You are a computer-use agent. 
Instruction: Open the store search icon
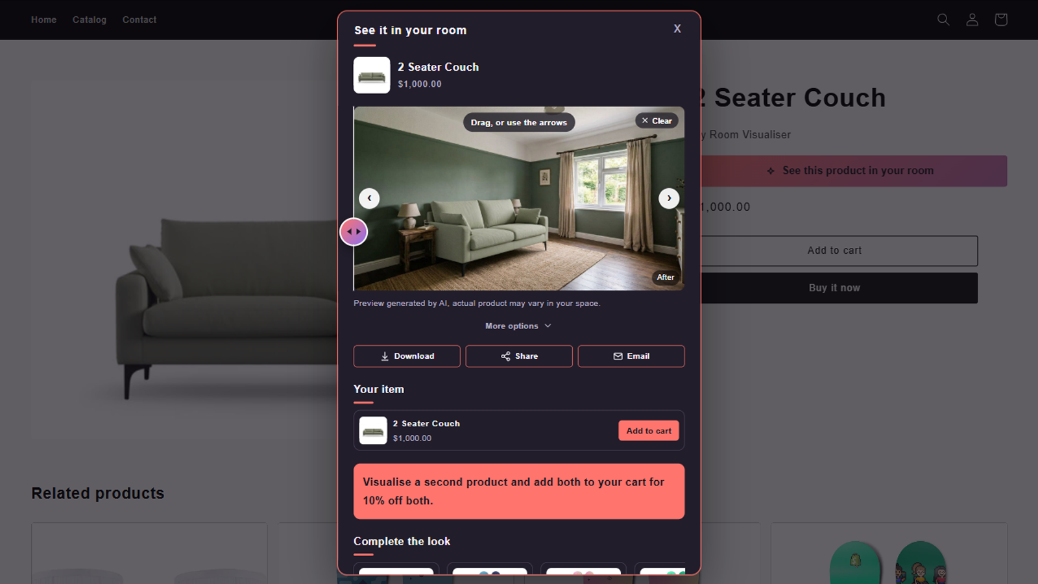point(943,19)
